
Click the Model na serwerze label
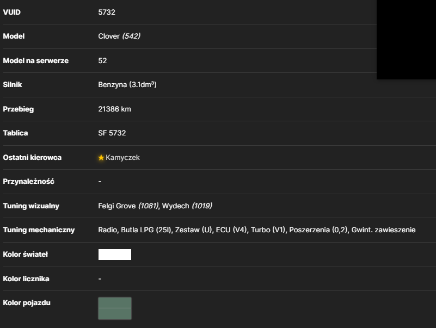[35, 60]
